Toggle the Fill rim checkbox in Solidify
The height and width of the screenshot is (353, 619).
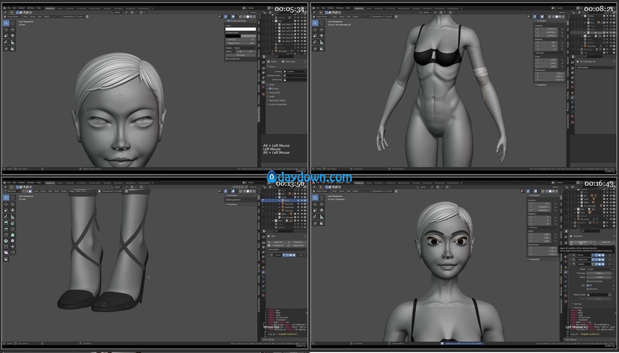pos(588,285)
